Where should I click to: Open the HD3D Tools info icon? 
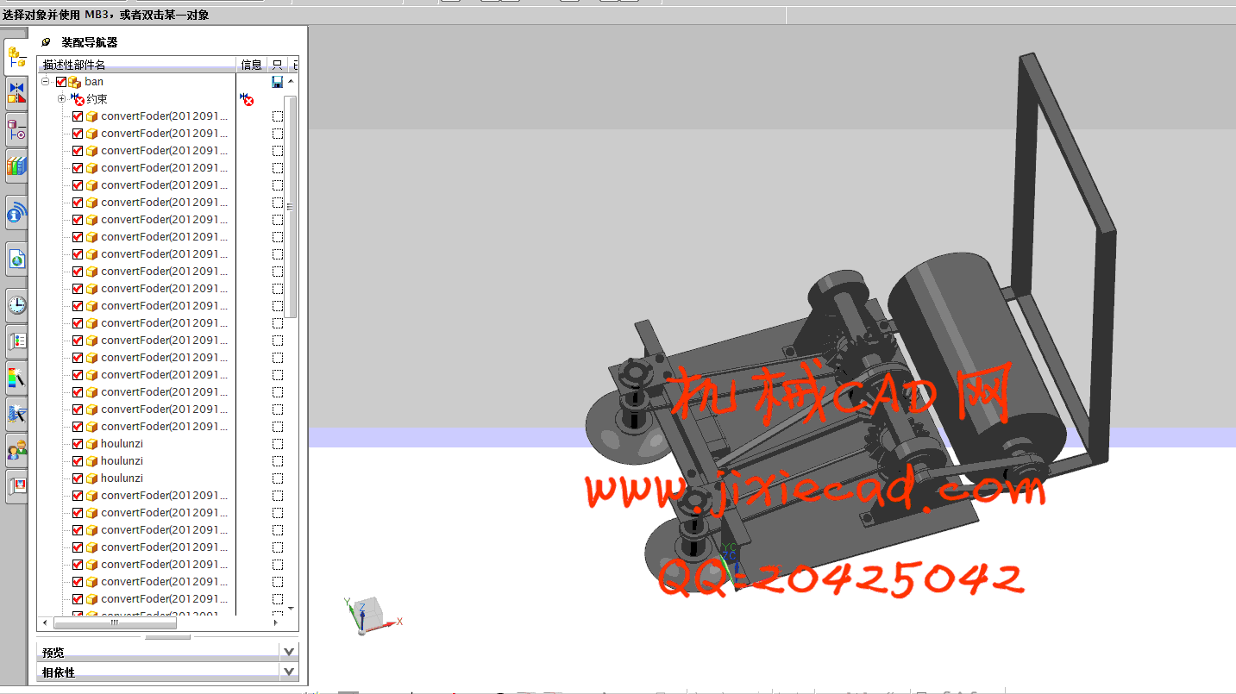pos(16,213)
